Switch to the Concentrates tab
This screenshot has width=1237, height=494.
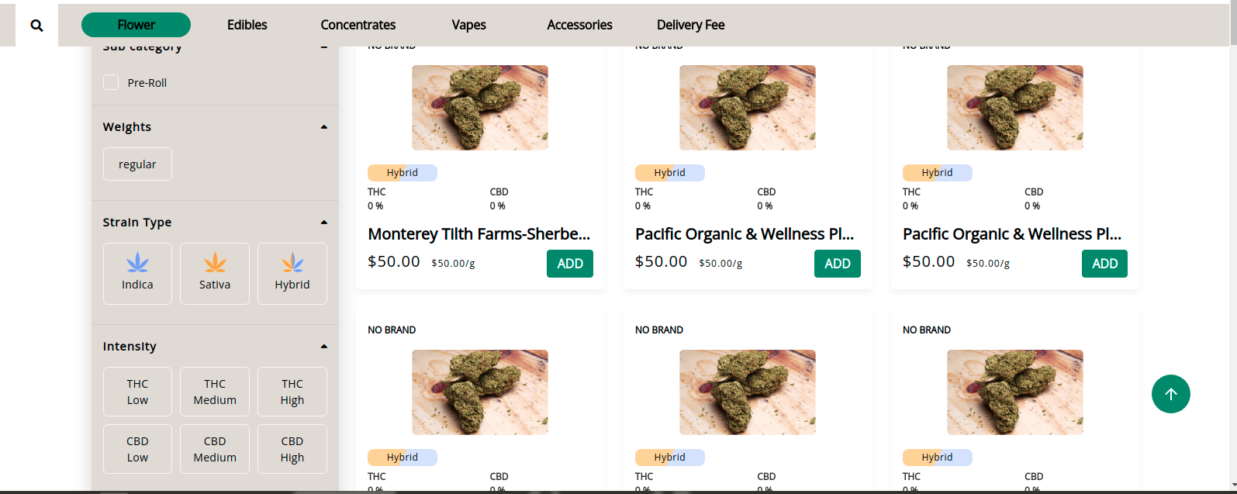point(358,25)
